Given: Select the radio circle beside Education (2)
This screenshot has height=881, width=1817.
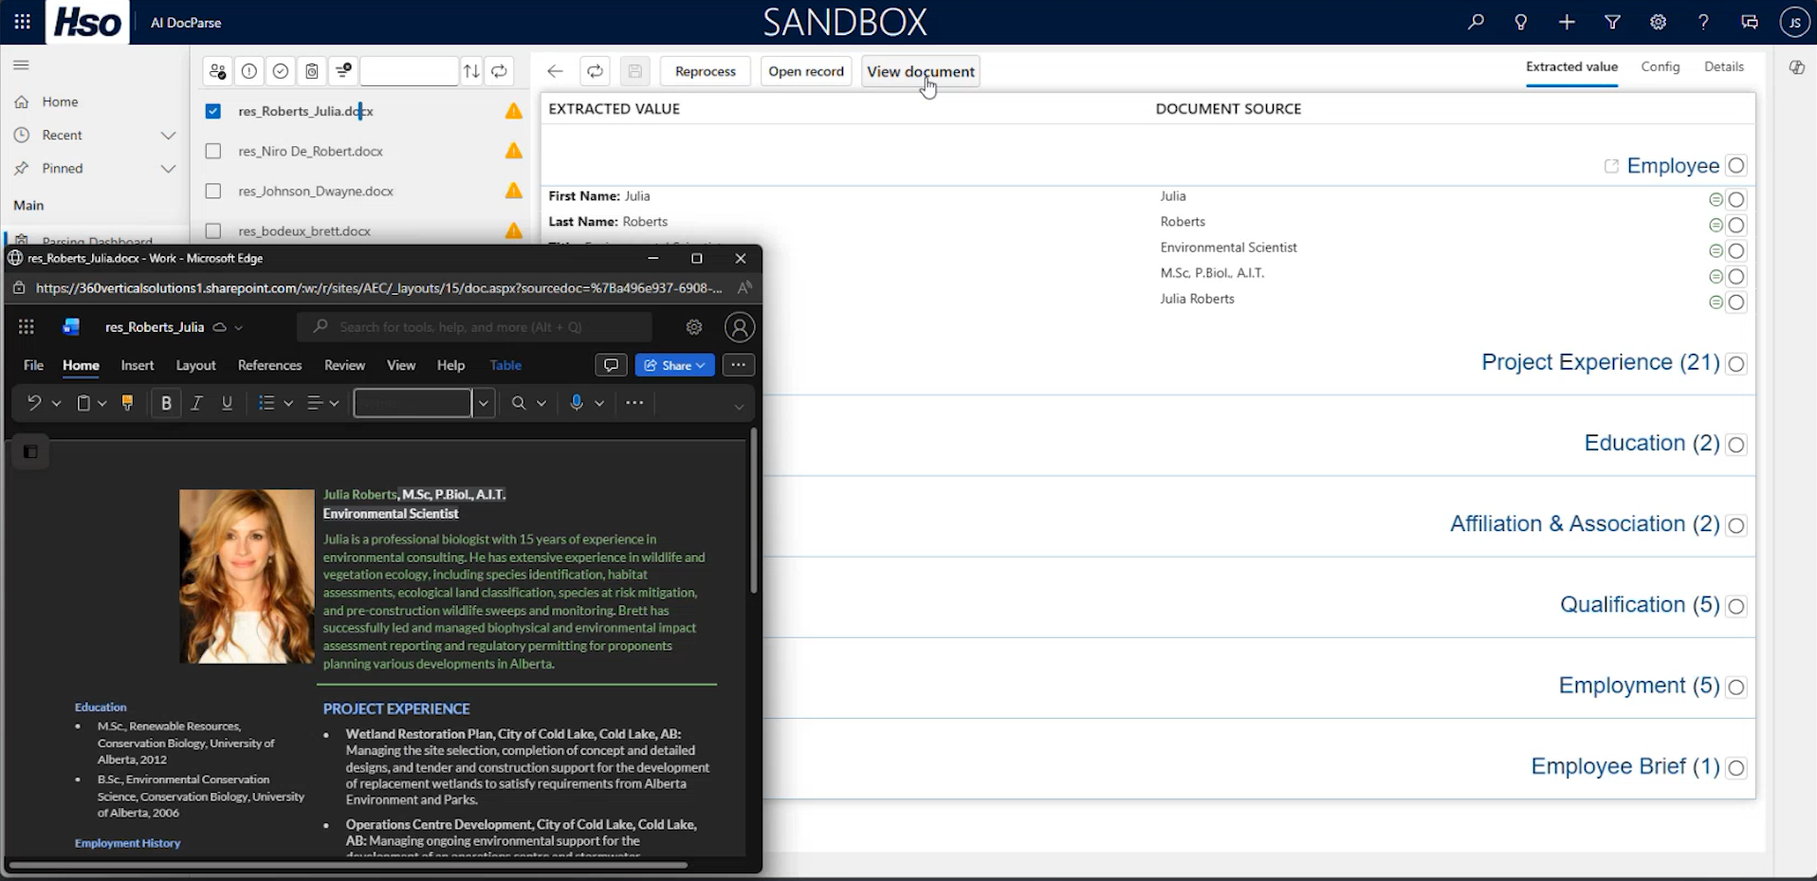Looking at the screenshot, I should point(1735,444).
